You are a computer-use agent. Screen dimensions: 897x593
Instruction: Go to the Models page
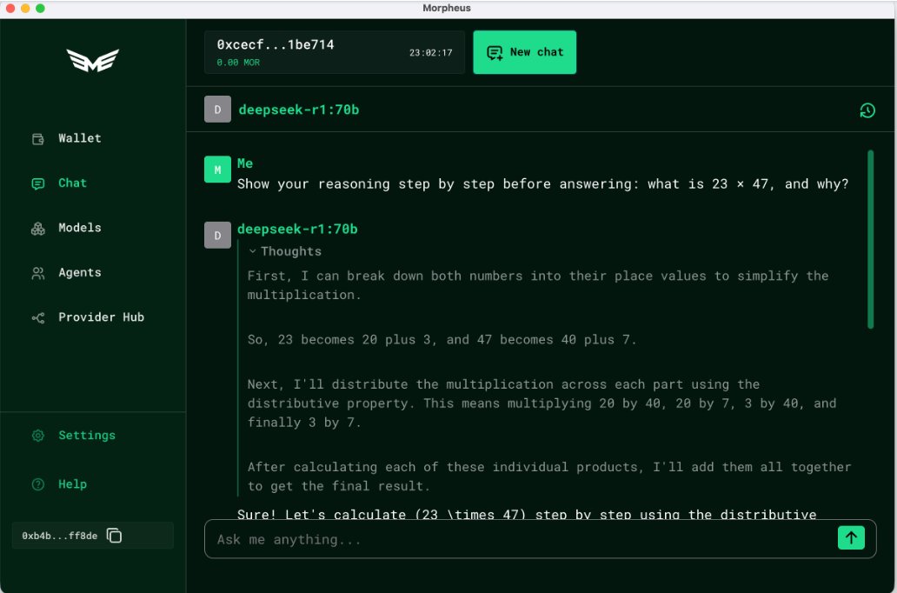(x=79, y=228)
